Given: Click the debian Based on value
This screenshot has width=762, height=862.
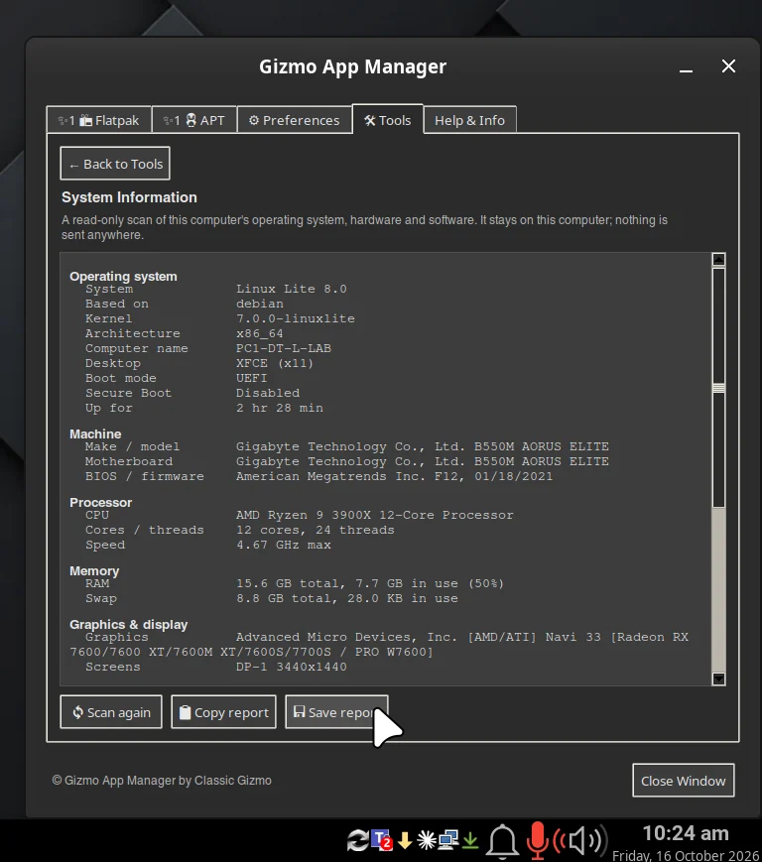Looking at the screenshot, I should pos(260,304).
